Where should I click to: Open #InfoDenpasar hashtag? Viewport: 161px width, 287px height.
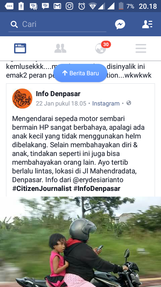pos(97,189)
